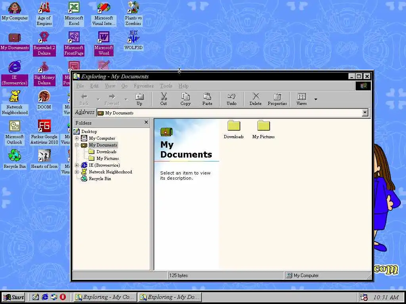Viewport: 406px width, 304px height.
Task: Open the Favorites menu
Action: tap(144, 86)
